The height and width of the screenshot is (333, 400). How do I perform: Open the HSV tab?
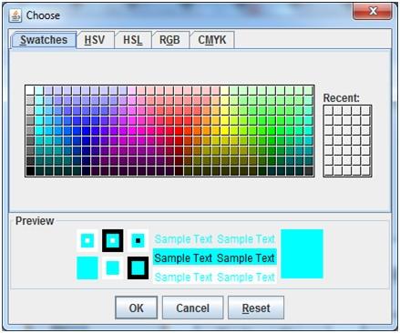pos(95,40)
